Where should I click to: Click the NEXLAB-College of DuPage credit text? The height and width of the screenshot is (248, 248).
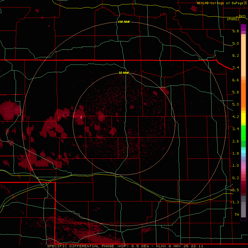220,3
